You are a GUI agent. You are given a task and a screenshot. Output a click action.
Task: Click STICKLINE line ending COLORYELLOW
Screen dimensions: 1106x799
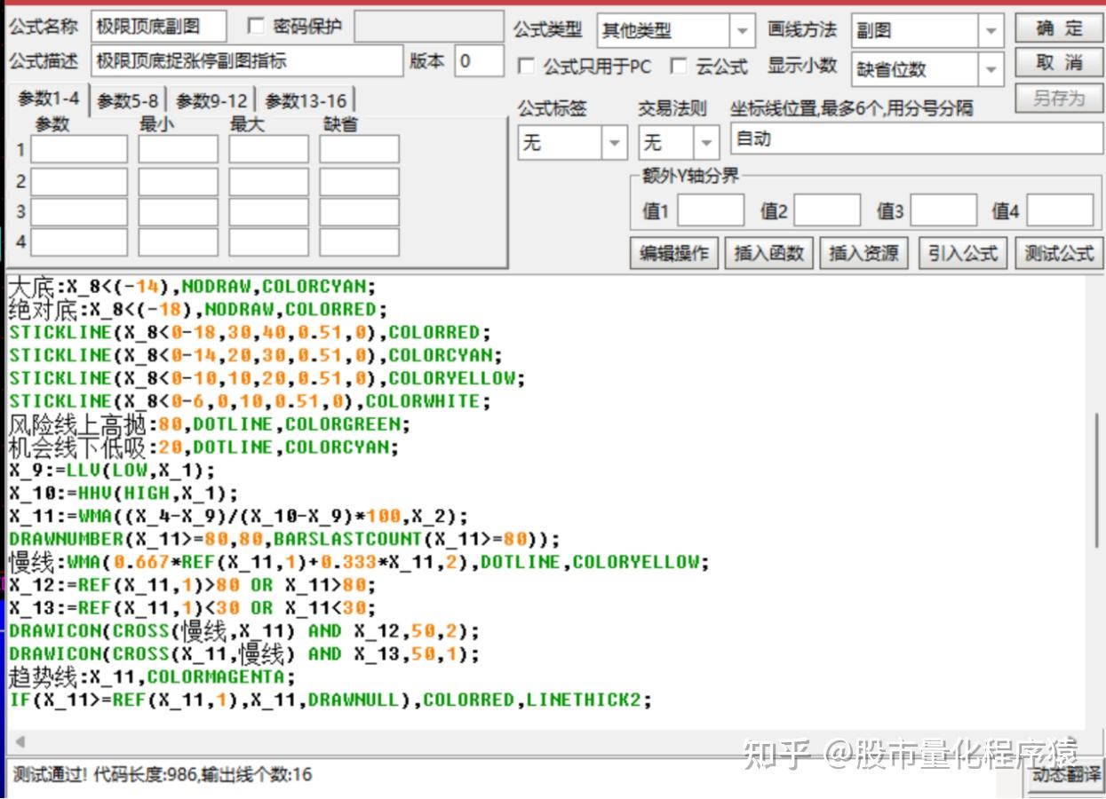pyautogui.click(x=267, y=378)
